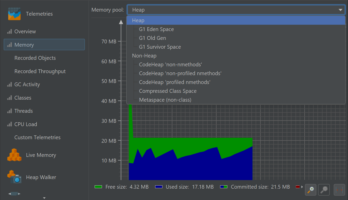This screenshot has width=348, height=200.
Task: Click the zoom out magnifier icon
Action: (x=324, y=190)
